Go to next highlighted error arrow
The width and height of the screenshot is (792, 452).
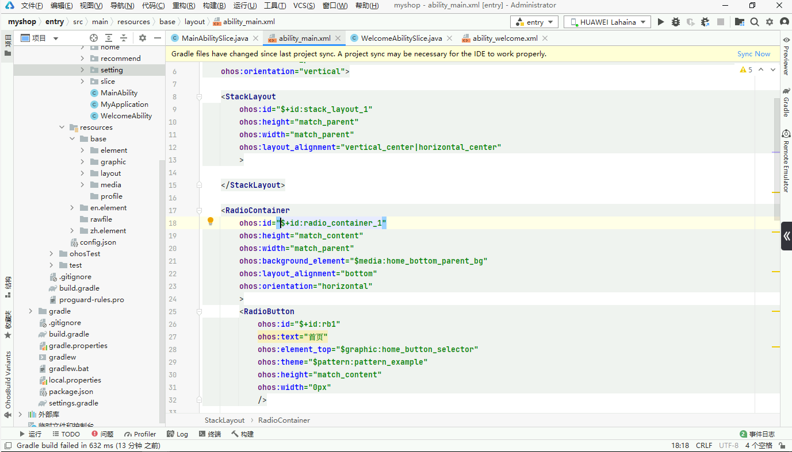[774, 69]
